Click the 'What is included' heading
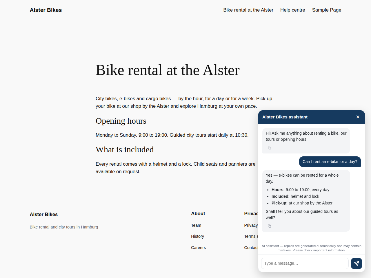The image size is (371, 278). pos(125,149)
